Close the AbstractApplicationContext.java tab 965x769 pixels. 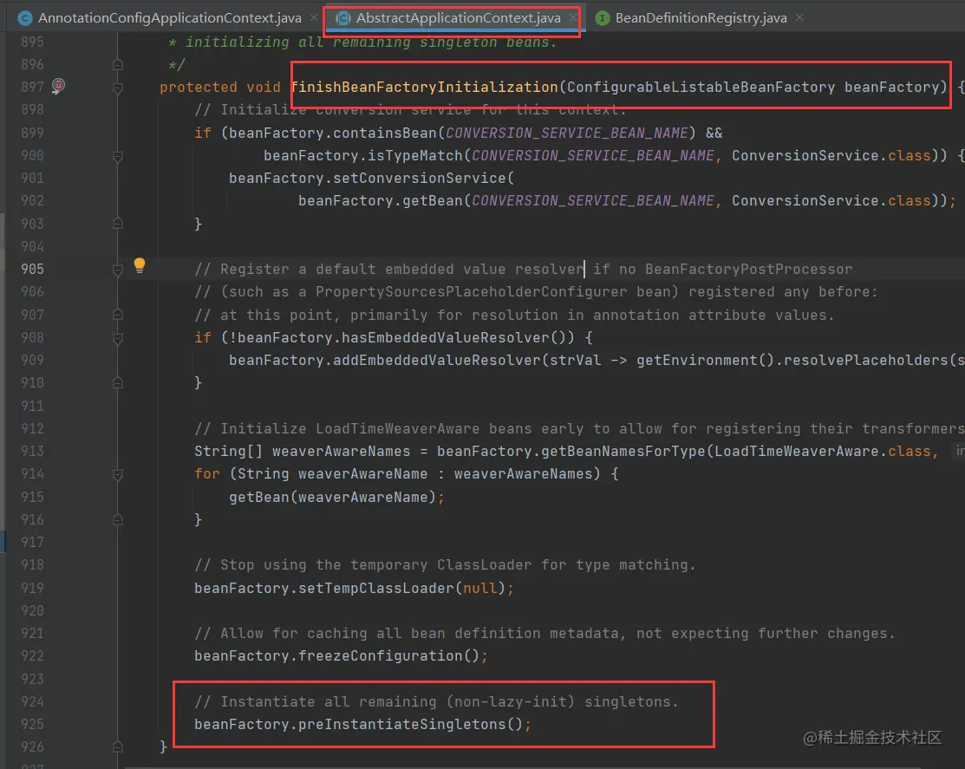coord(573,18)
